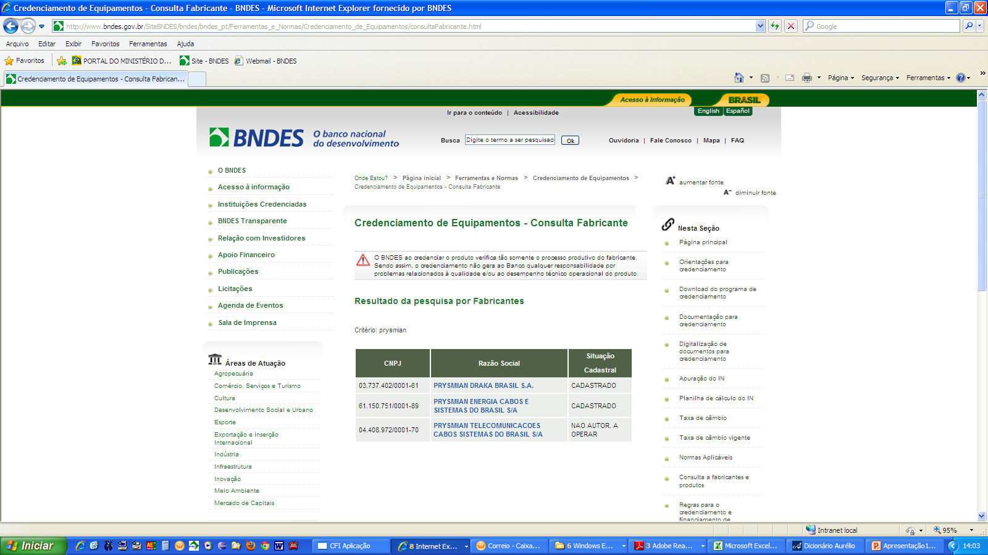Viewport: 988px width, 555px height.
Task: Switch to CFI Aplicação taskbar button
Action: [350, 546]
